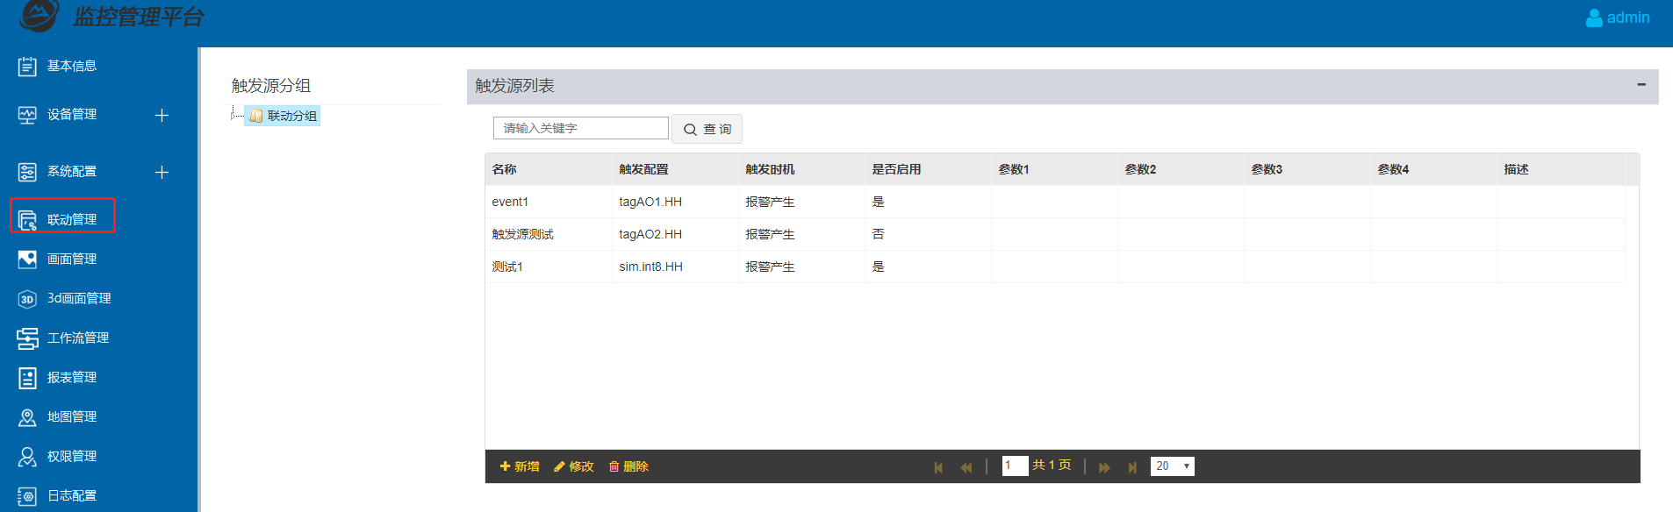The image size is (1673, 512).
Task: Click the page number input box
Action: pos(1015,466)
